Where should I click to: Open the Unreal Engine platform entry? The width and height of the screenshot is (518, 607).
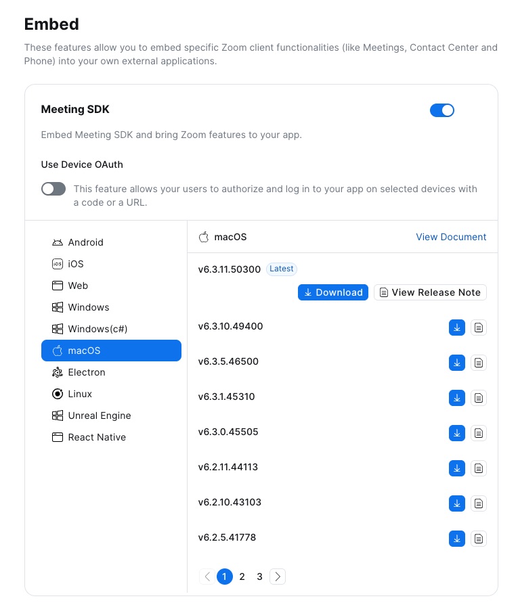pos(111,415)
